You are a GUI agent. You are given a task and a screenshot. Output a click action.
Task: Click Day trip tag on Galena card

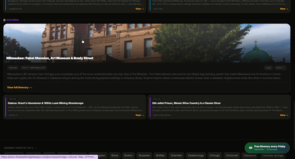(x=13, y=99)
